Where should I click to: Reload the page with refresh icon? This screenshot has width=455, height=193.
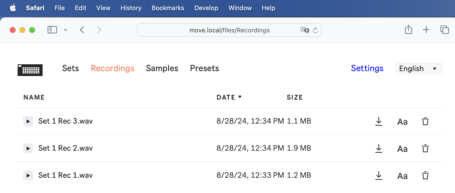coord(315,30)
